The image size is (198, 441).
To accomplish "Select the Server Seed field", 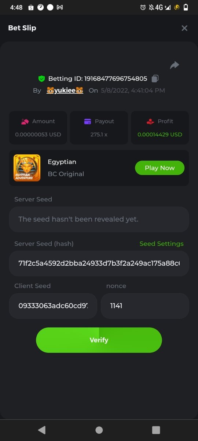I will point(99,219).
